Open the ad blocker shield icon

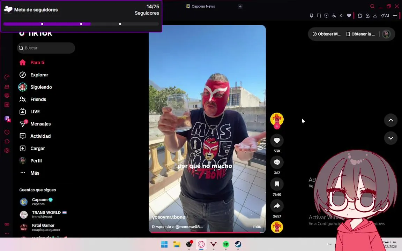326,16
